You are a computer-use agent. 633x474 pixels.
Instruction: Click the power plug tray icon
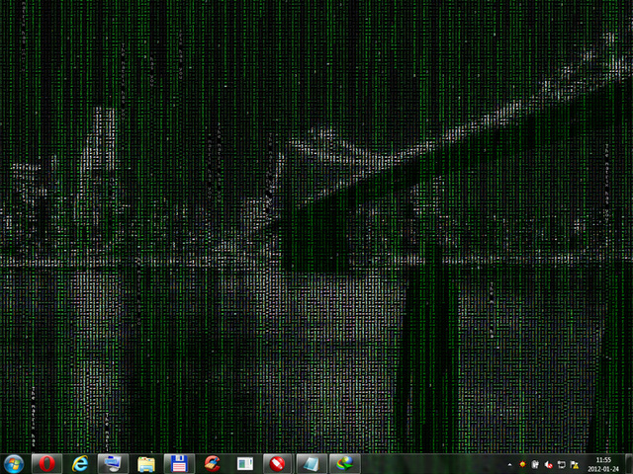[535, 464]
